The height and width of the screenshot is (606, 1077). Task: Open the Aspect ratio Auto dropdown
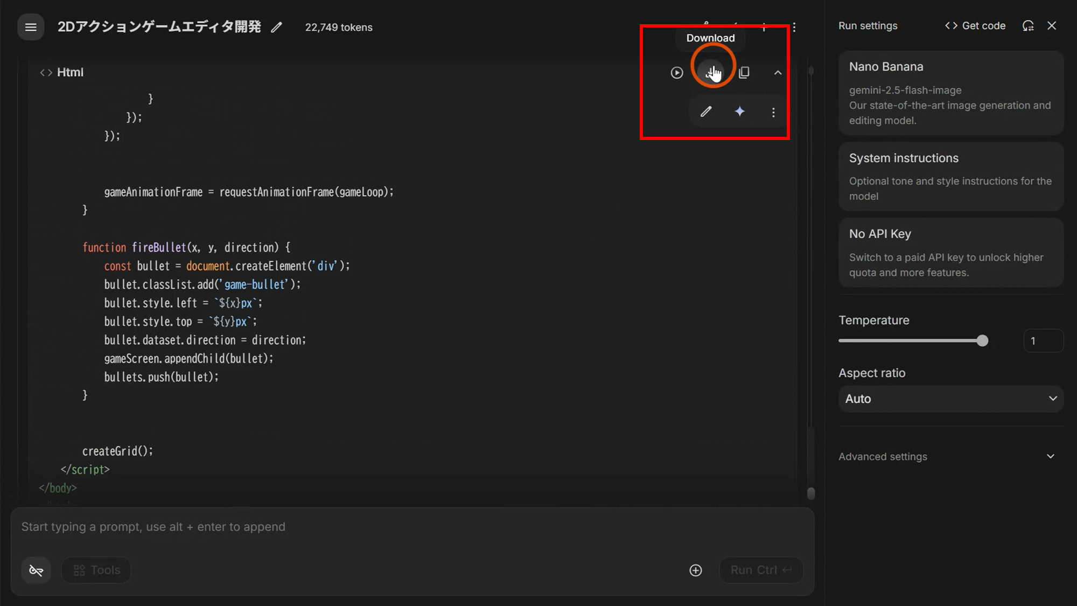pos(951,399)
